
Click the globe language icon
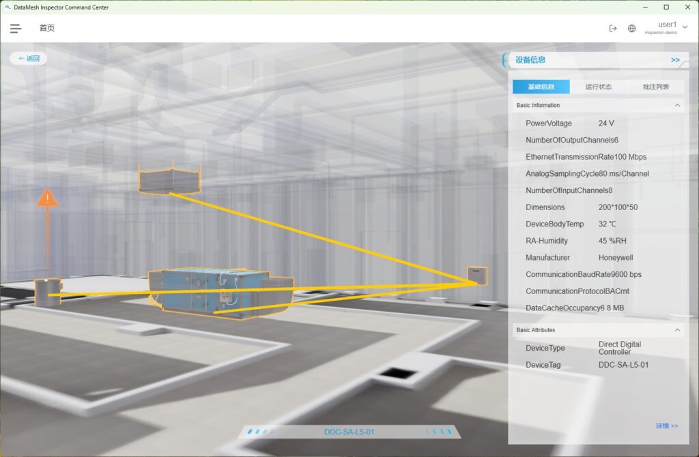[631, 29]
